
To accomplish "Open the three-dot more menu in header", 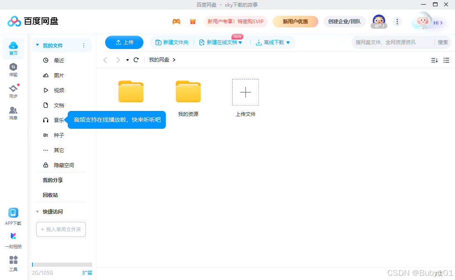I will click(x=397, y=22).
